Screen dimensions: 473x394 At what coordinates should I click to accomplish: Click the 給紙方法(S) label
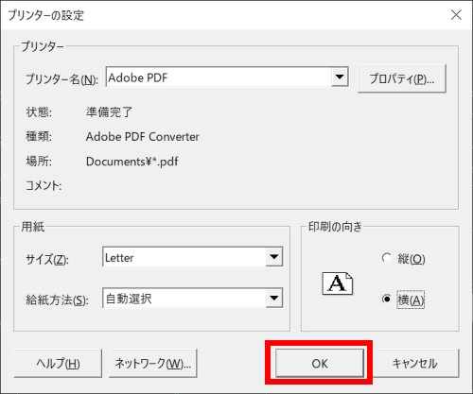(x=57, y=300)
